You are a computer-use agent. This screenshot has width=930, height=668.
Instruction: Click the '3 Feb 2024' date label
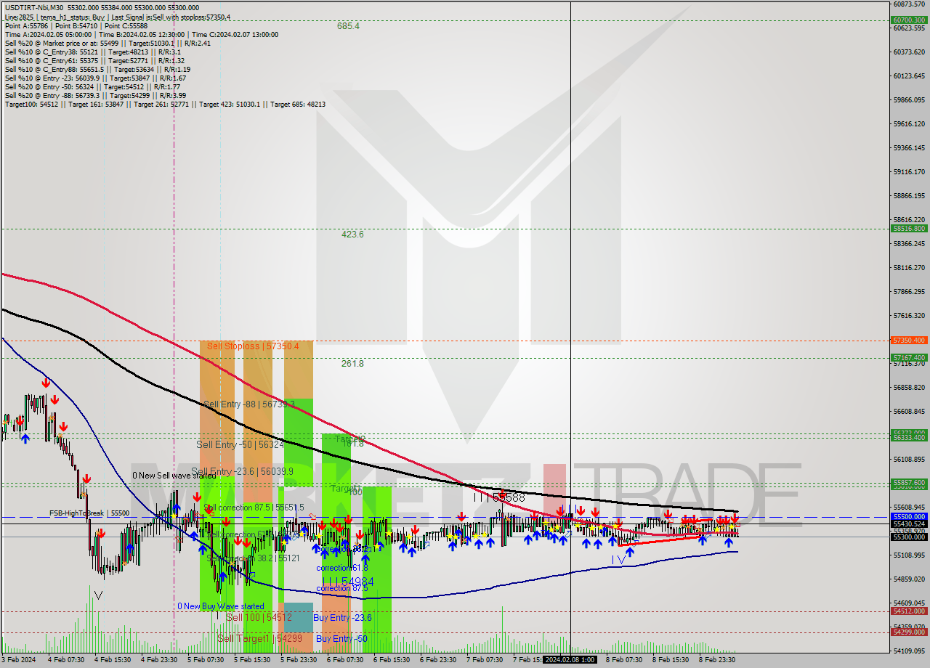18,660
